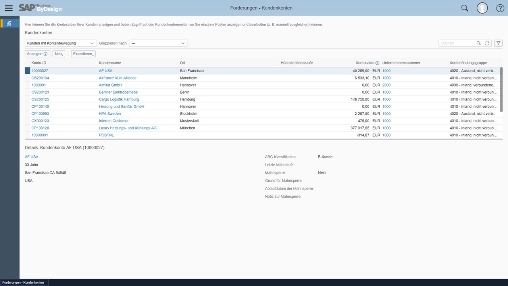The image size is (508, 286).
Task: Open account ID CX000123
Action: 40,121
